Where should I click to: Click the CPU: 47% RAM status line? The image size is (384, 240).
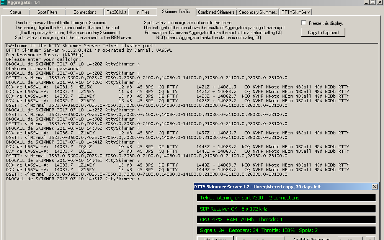coord(286,220)
